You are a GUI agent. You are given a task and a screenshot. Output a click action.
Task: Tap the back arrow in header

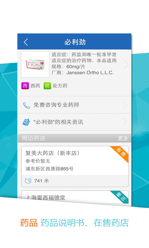(26, 42)
